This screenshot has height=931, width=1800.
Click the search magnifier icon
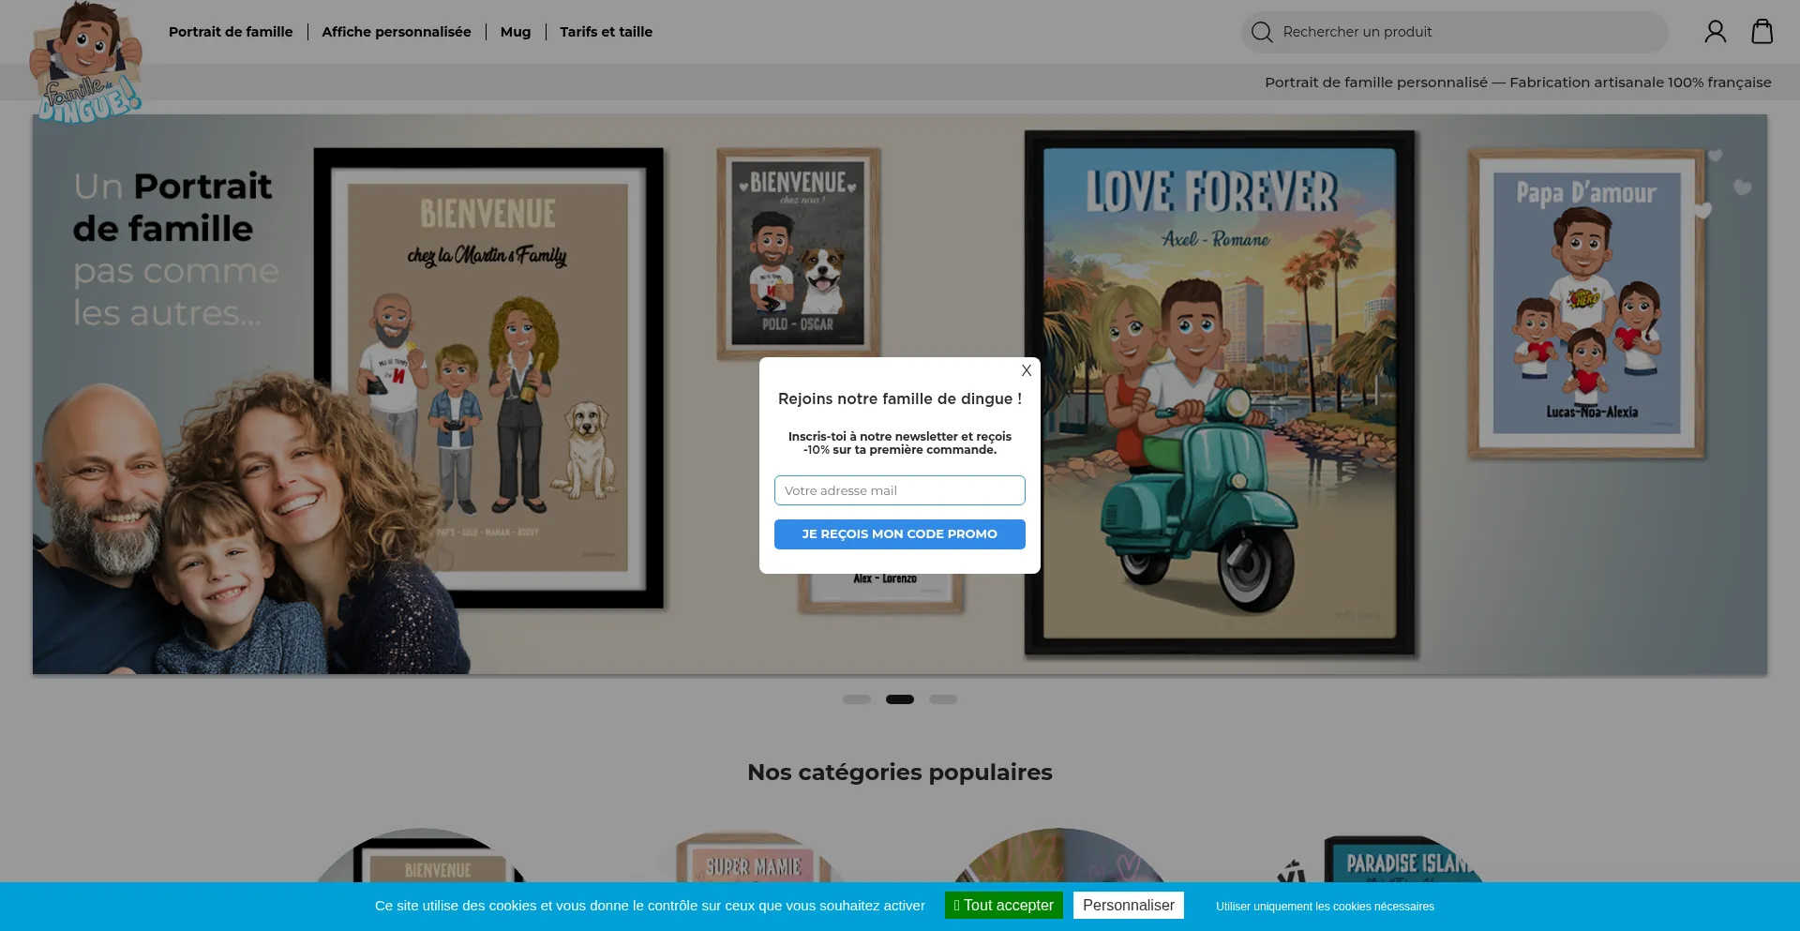[1262, 32]
